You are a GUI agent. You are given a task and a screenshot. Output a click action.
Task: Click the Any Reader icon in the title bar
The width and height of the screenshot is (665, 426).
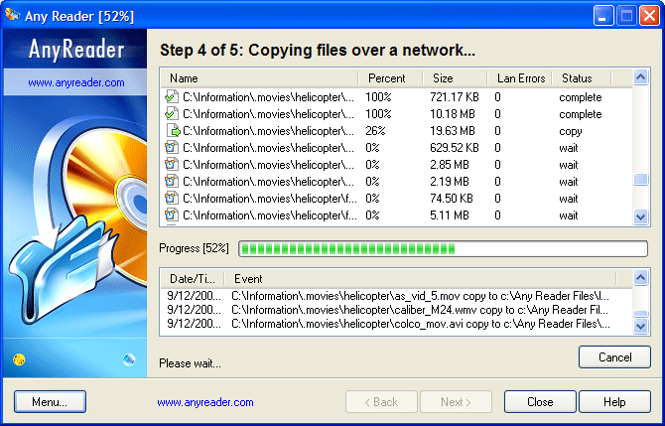coord(12,15)
